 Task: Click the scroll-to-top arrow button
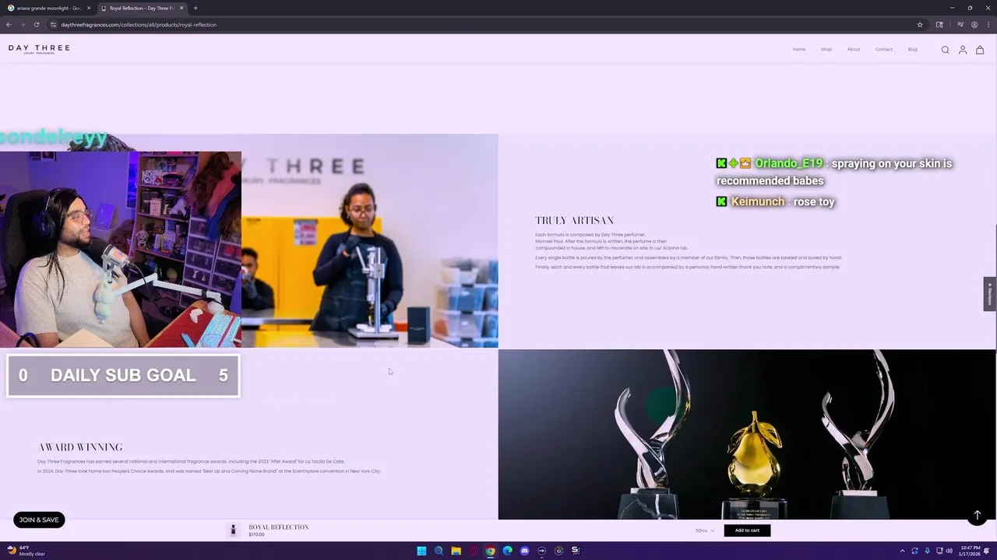[978, 516]
